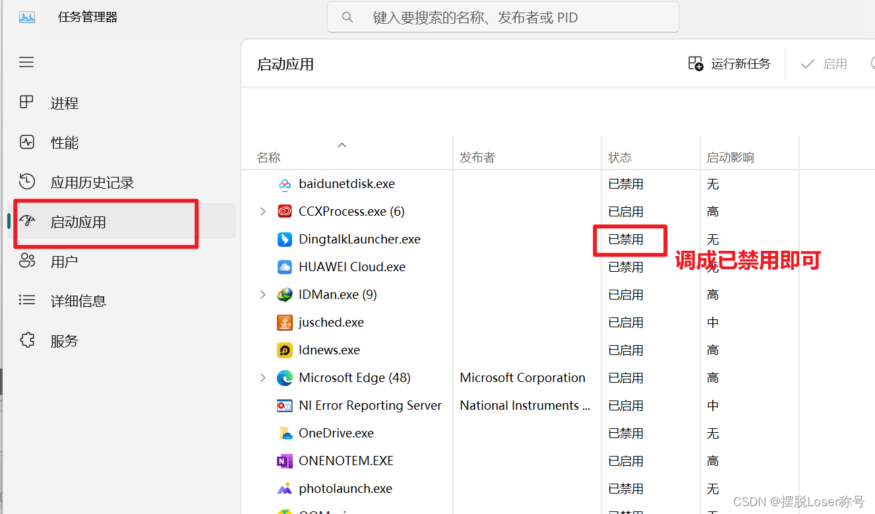Select the DingtalkLauncher.exe row

pos(558,240)
